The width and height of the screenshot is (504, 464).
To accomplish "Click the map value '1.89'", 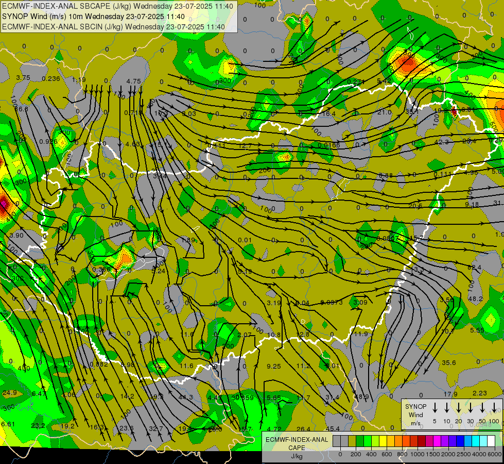I will 188,240.
